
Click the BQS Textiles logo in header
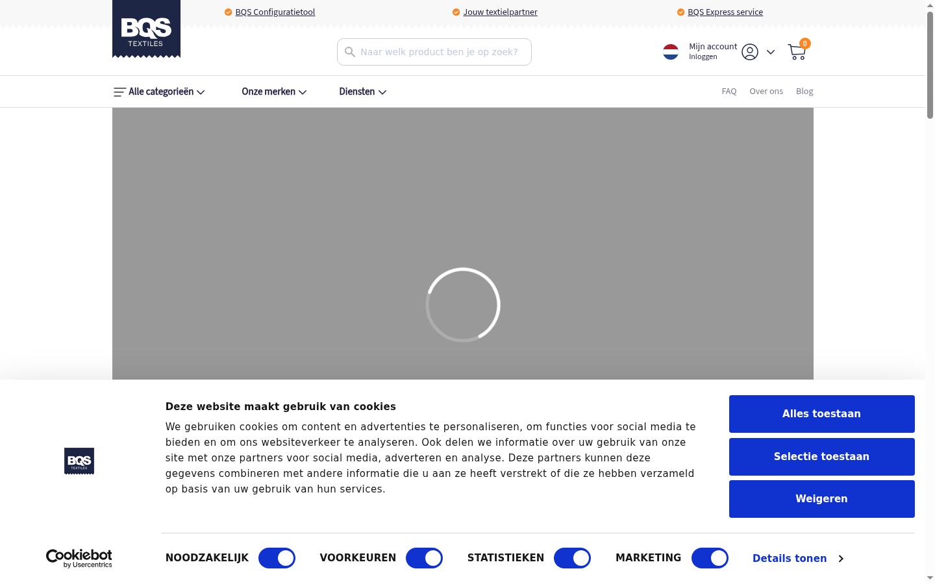tap(146, 29)
